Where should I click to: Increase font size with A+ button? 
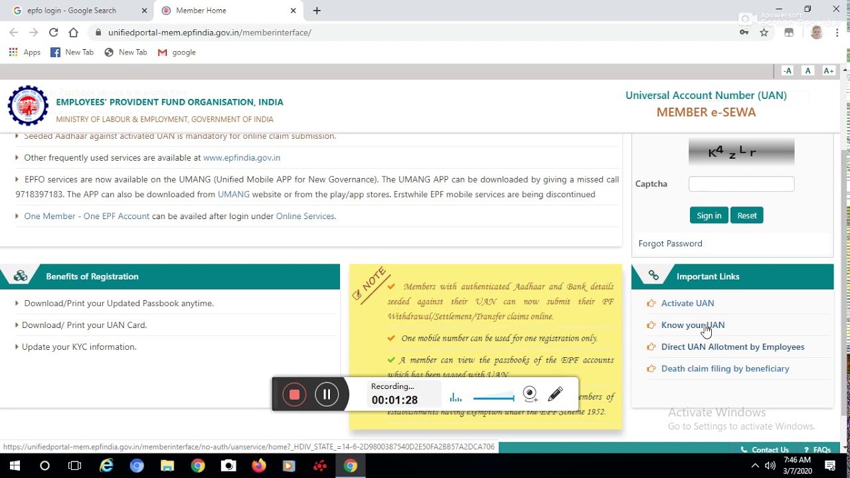(828, 71)
